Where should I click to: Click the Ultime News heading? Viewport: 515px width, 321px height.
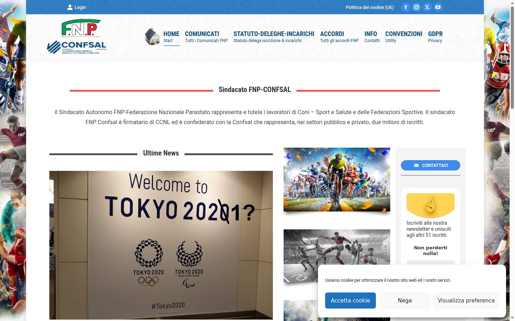pyautogui.click(x=161, y=153)
